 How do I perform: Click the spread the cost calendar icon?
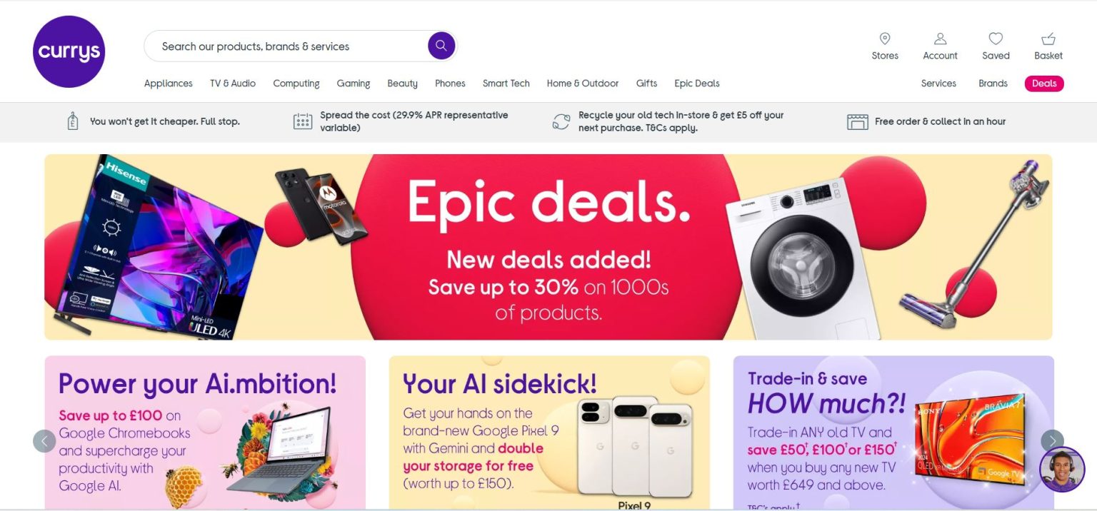tap(303, 121)
